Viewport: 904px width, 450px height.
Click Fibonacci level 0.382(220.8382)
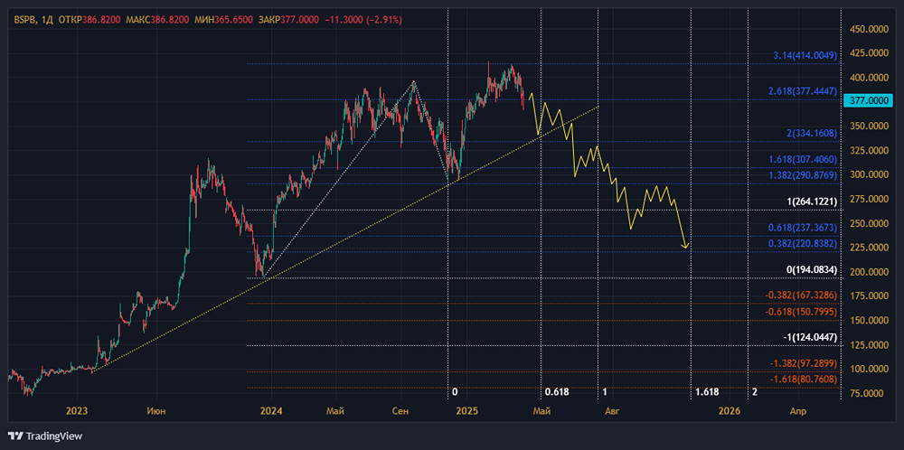(x=803, y=243)
